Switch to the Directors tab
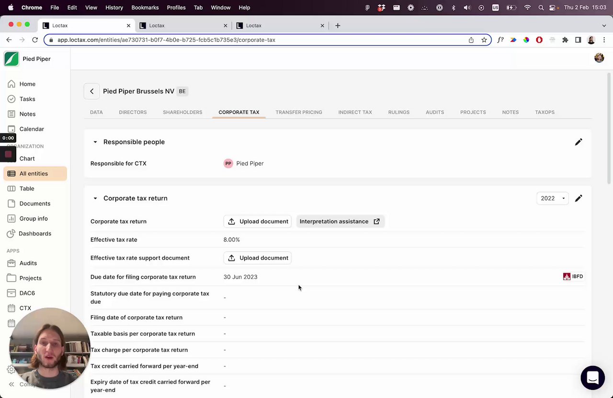613x398 pixels. click(133, 112)
